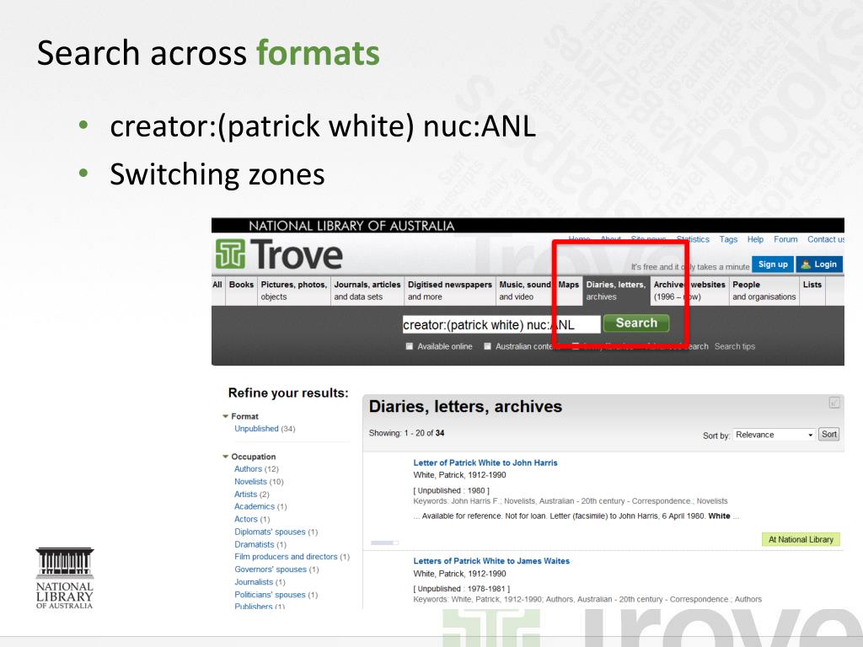This screenshot has height=647, width=863.
Task: Filter by Politicians' spouses occupation
Action: coord(270,594)
